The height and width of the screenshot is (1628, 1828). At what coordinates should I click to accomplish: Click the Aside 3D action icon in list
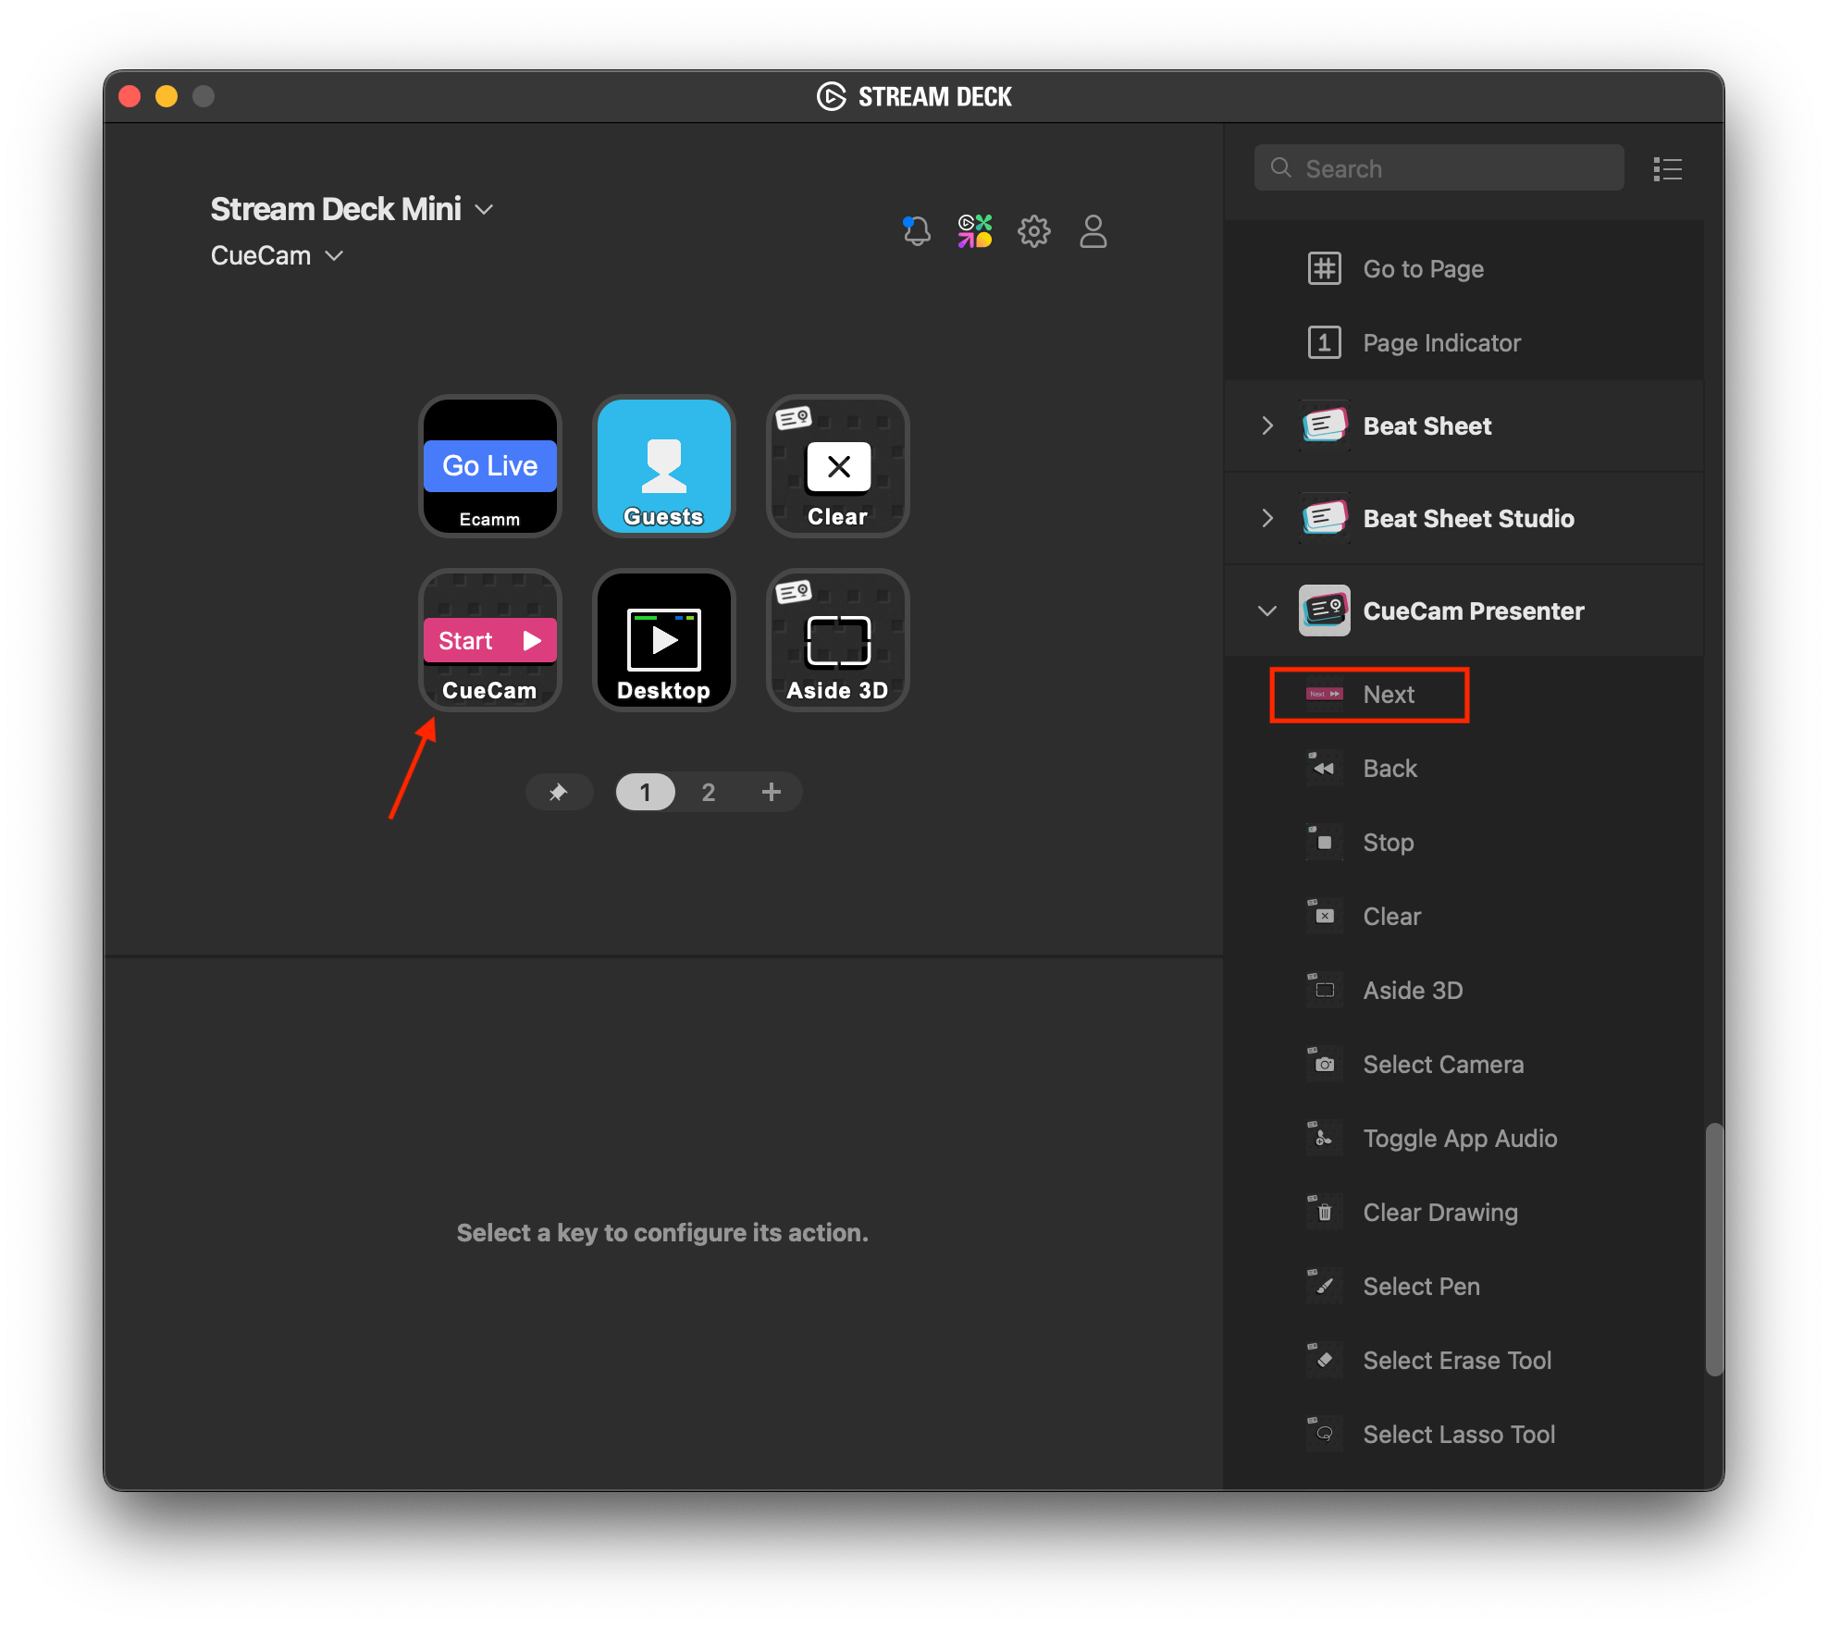[1324, 990]
